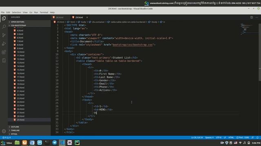261x146 pixels.
Task: Open the Source Control view
Action: [4, 35]
